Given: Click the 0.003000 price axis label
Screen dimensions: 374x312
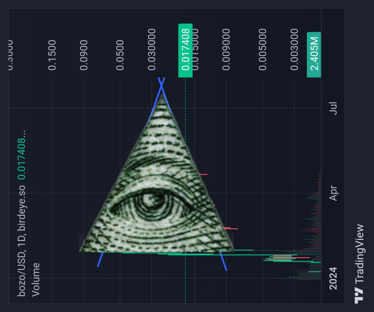Looking at the screenshot, I should pyautogui.click(x=294, y=50).
